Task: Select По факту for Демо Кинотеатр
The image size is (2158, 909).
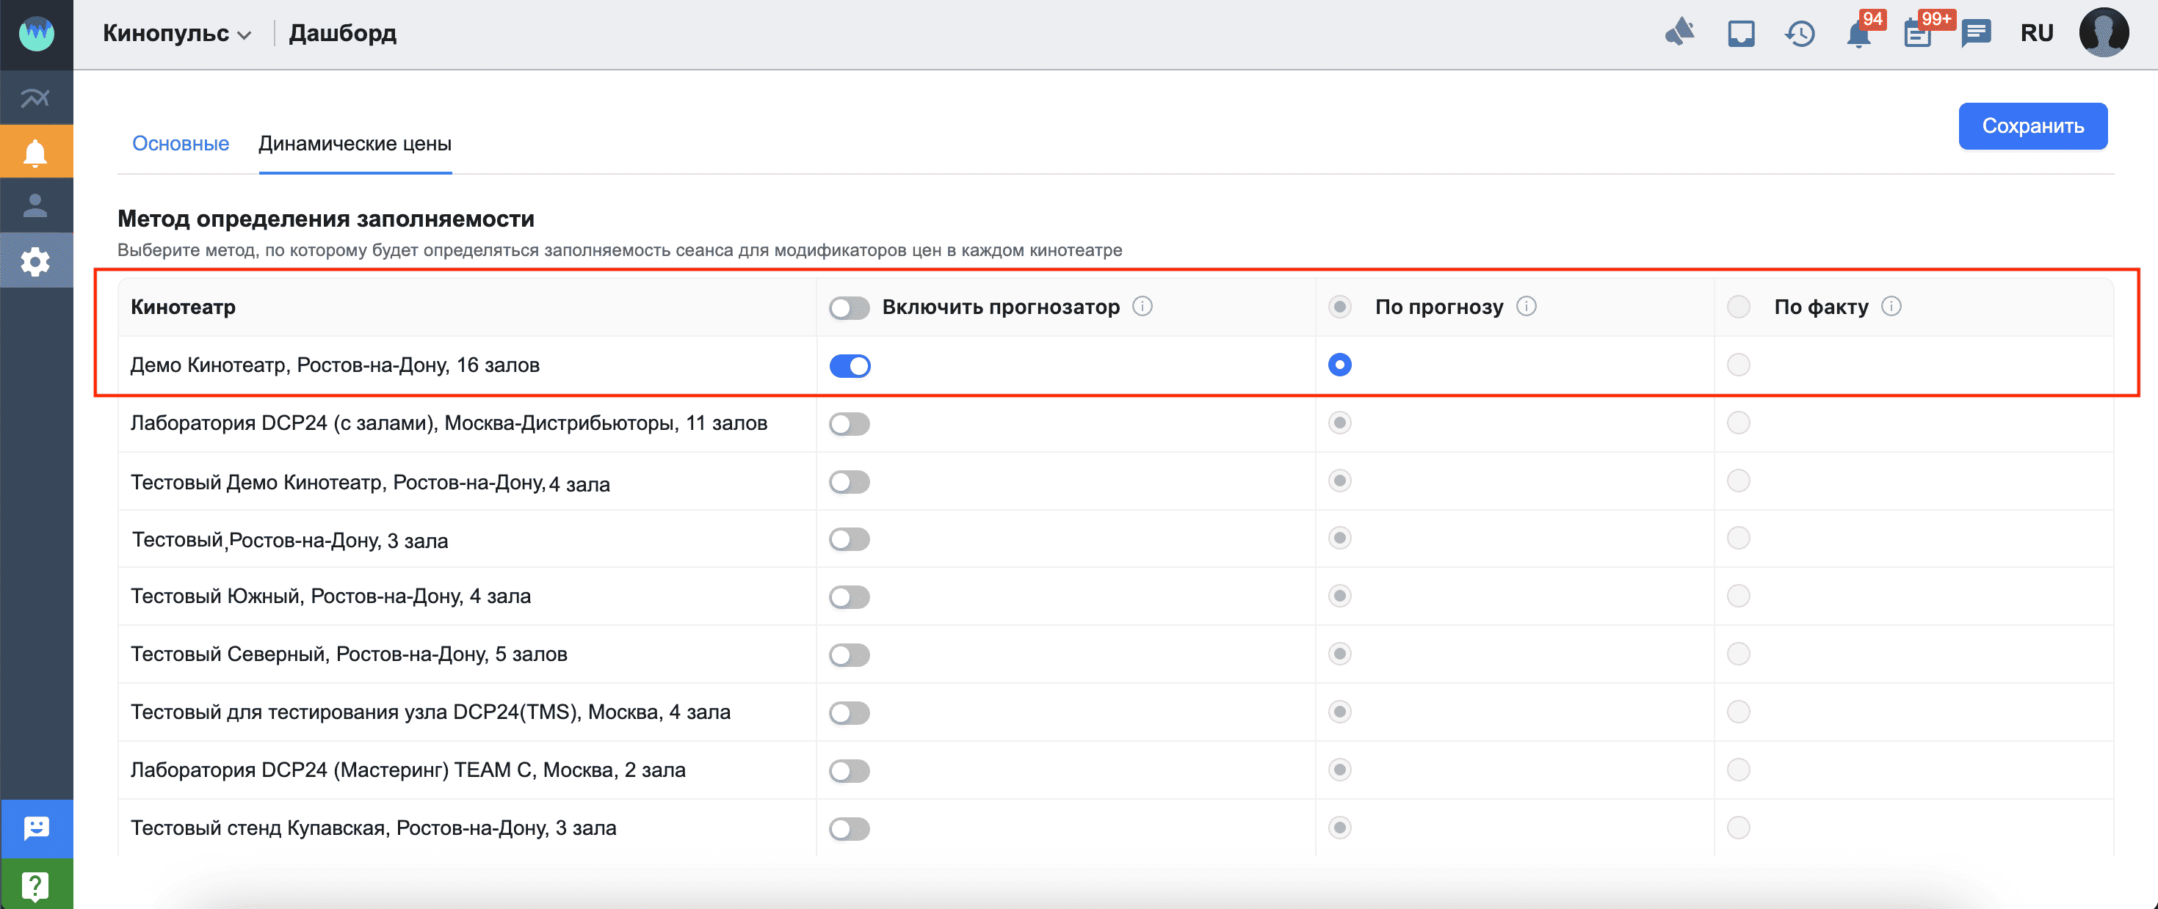Action: click(1738, 365)
